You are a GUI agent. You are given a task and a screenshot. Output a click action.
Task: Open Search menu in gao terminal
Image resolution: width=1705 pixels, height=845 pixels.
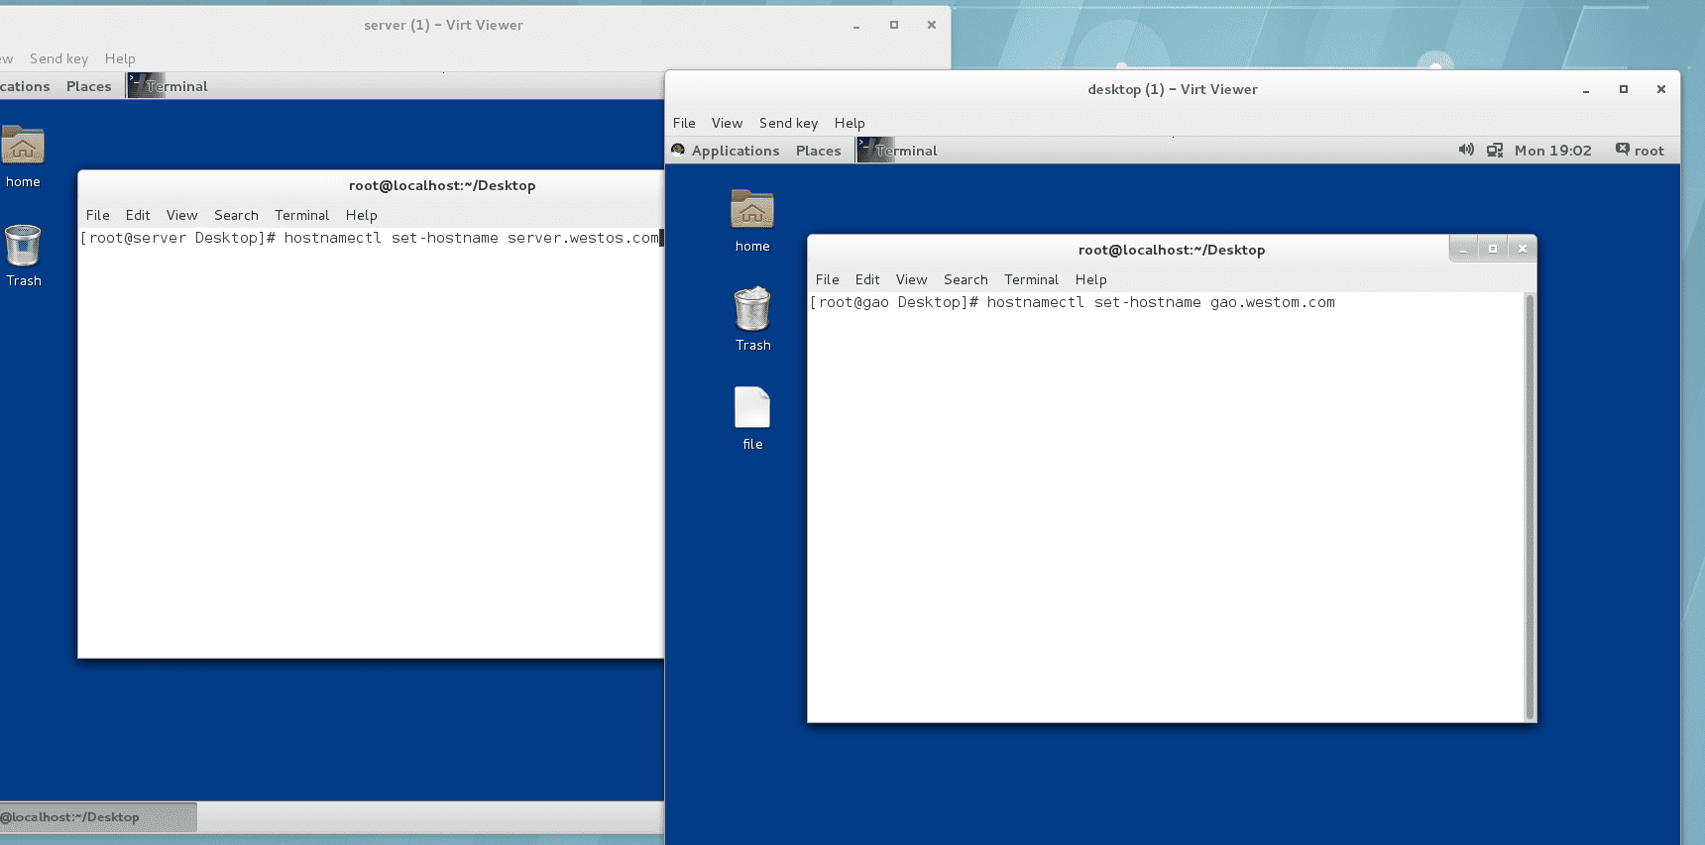coord(966,279)
